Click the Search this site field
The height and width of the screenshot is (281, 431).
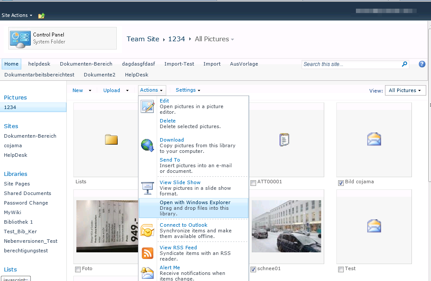[351, 64]
